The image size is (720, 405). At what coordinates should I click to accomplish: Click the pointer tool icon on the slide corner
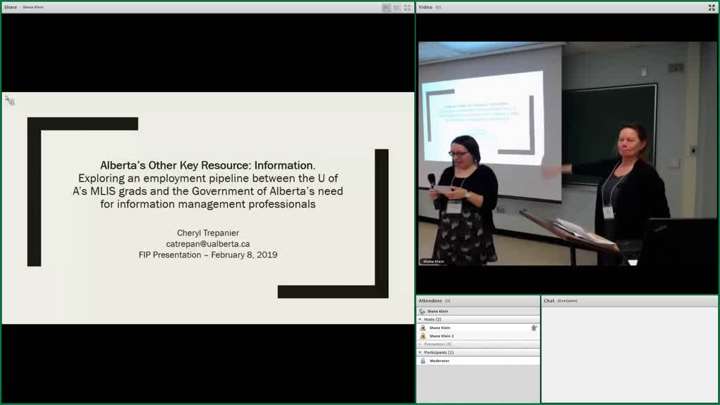click(x=10, y=101)
